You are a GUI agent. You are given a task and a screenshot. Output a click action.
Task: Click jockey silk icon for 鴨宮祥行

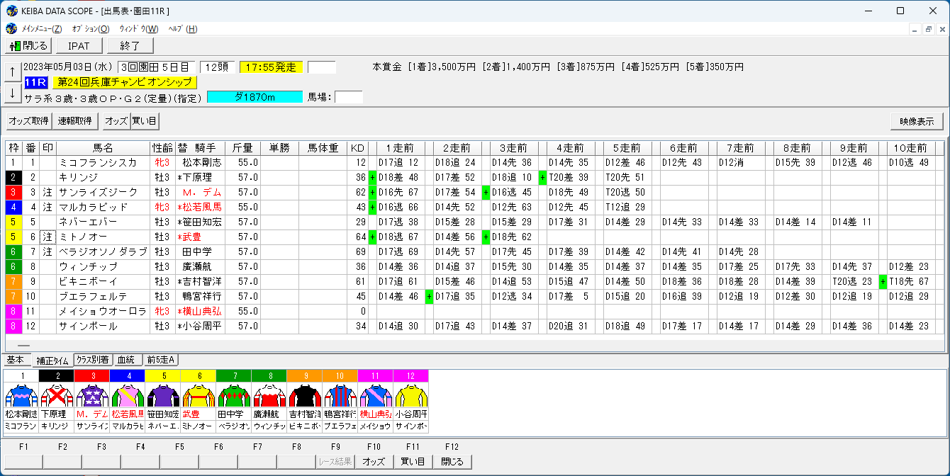[340, 395]
